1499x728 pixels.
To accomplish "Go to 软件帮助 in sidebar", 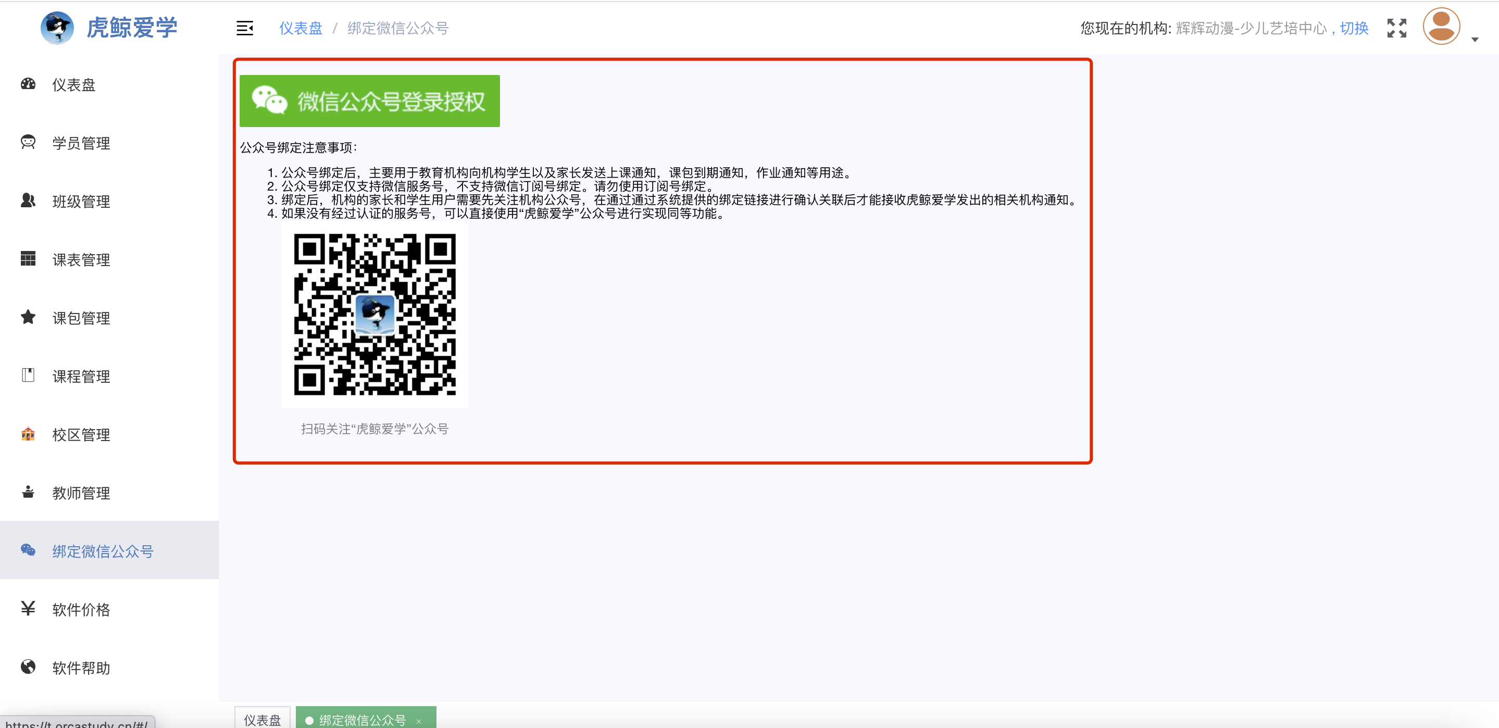I will (x=109, y=667).
